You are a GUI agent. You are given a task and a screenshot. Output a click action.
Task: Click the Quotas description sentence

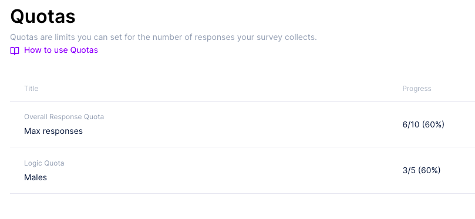164,38
